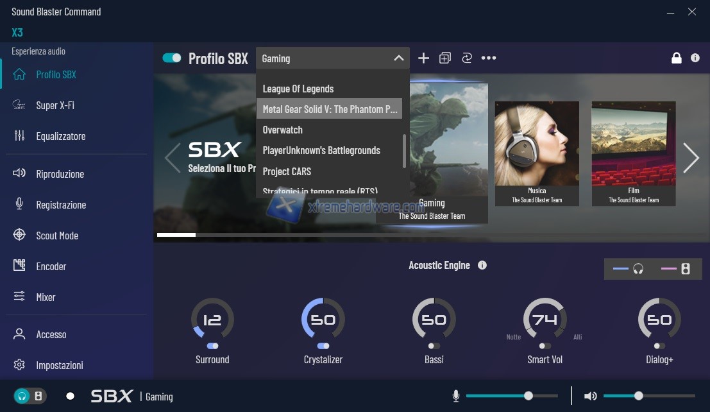This screenshot has width=710, height=412.
Task: Click Accesso to sign in
Action: [51, 334]
